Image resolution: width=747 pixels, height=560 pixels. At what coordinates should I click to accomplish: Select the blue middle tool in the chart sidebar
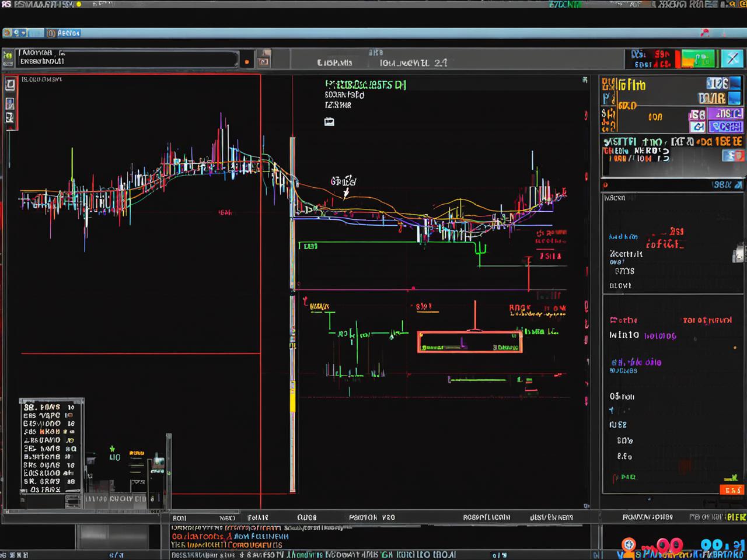[11, 104]
